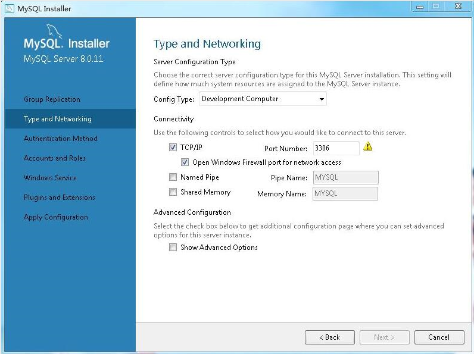Click the Connectivity section label

[173, 119]
